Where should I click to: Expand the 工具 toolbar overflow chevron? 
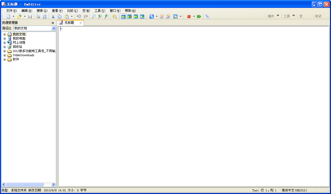(294, 15)
